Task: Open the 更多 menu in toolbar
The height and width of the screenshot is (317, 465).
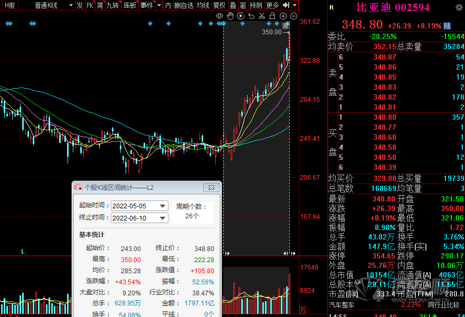Action: click(272, 5)
